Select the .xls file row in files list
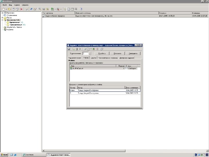The width and height of the screenshot is (209, 157). tap(103, 68)
